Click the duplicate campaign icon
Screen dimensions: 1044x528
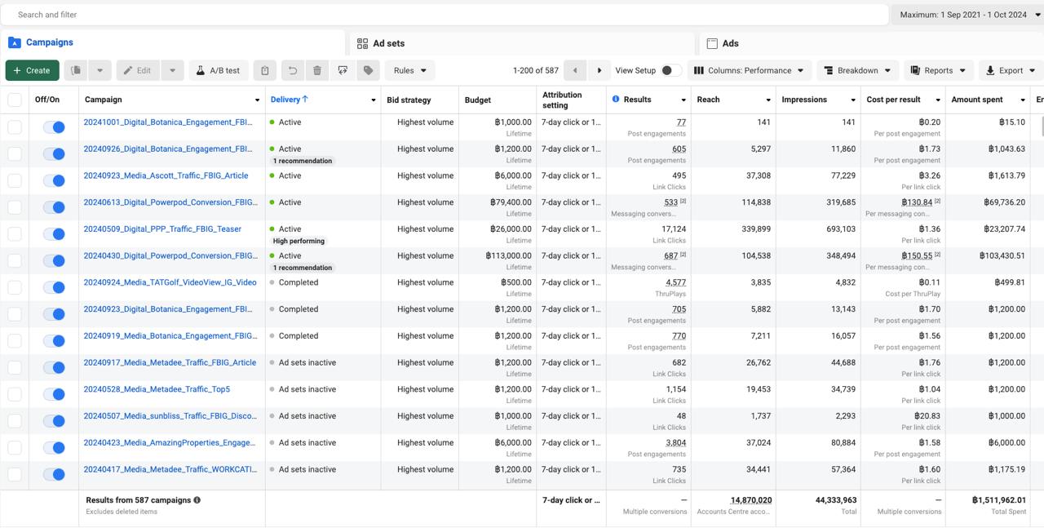coord(76,70)
